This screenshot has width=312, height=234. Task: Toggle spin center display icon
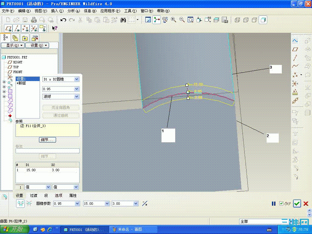[157, 20]
